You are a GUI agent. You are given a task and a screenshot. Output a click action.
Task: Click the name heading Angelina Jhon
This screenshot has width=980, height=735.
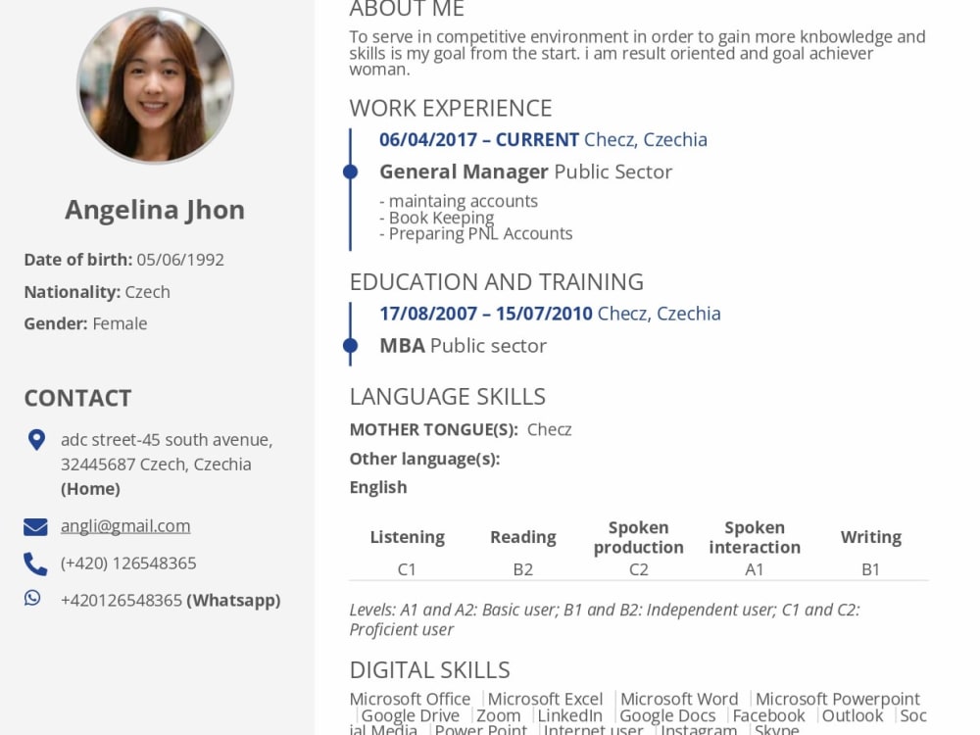click(154, 209)
